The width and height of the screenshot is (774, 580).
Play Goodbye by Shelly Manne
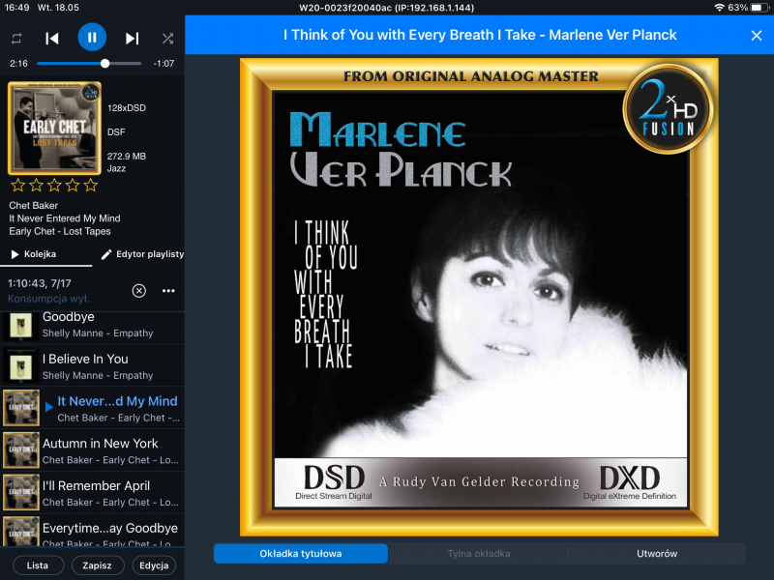92,326
